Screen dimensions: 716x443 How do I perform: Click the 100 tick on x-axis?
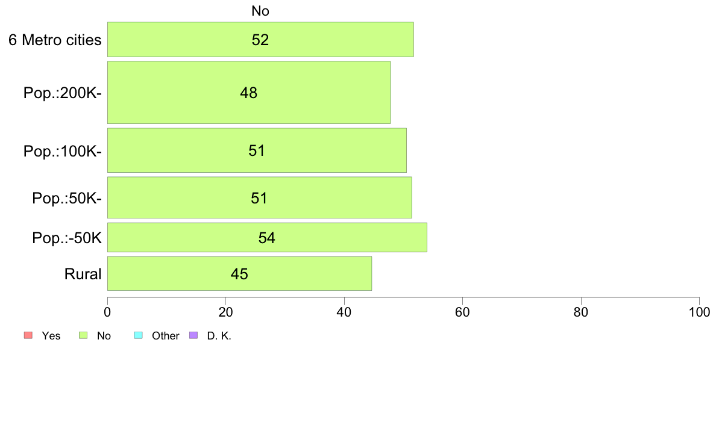(x=699, y=312)
